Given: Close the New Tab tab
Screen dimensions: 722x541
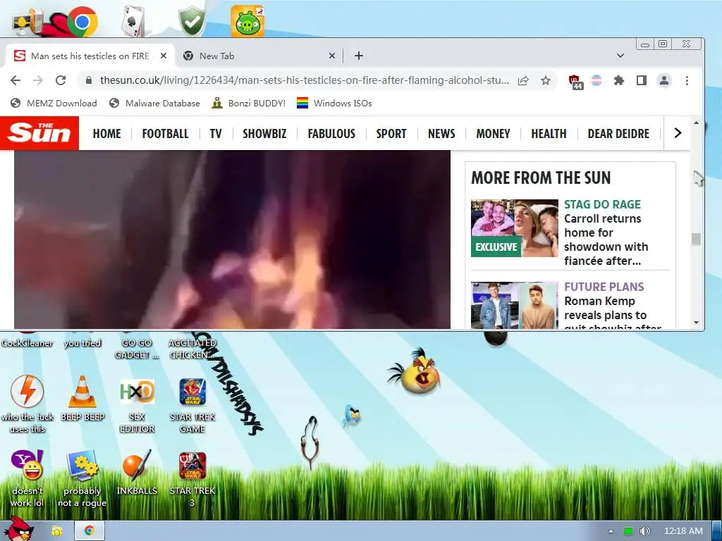Looking at the screenshot, I should coord(332,56).
